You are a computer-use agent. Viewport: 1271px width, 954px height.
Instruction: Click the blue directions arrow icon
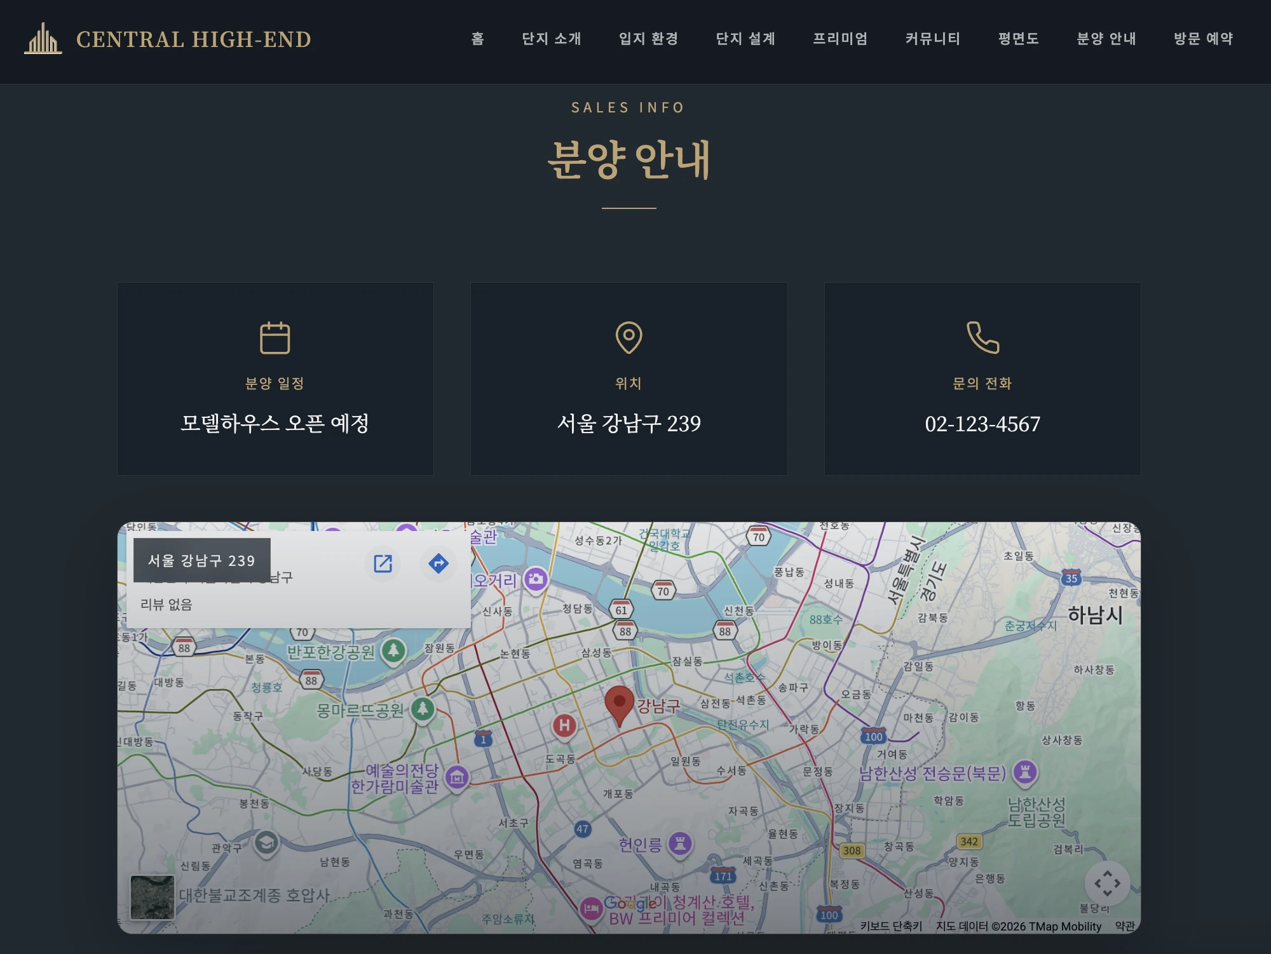click(438, 563)
